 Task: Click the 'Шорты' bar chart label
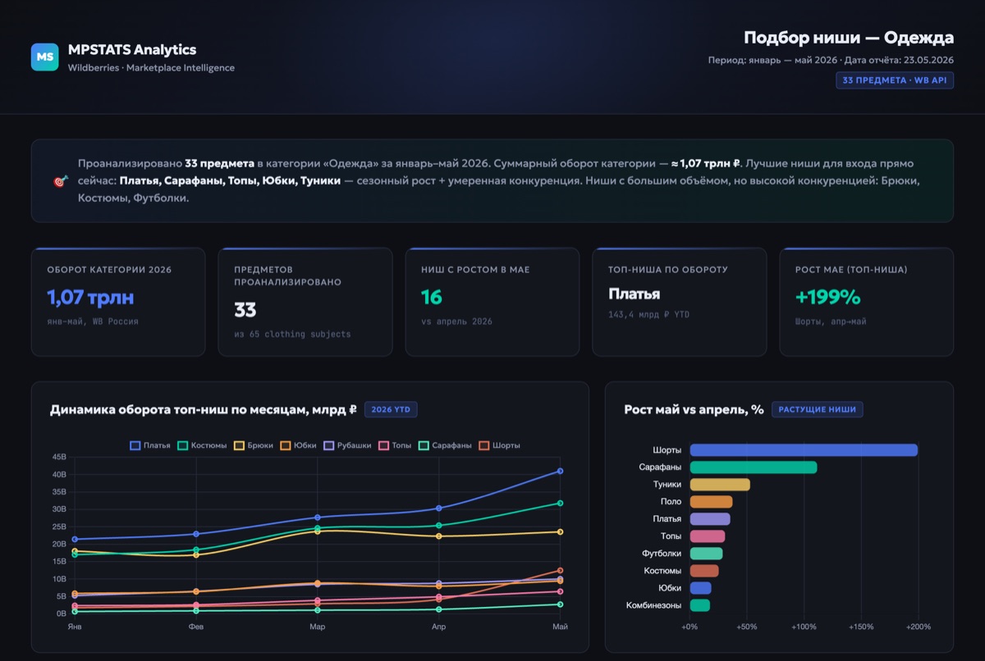click(667, 450)
